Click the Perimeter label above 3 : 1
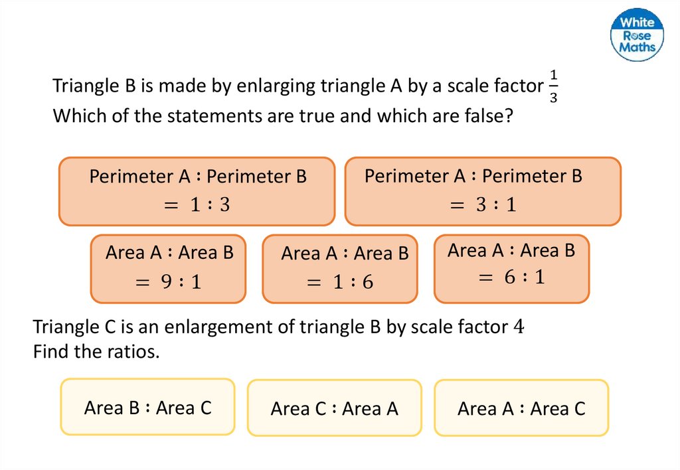 473,176
